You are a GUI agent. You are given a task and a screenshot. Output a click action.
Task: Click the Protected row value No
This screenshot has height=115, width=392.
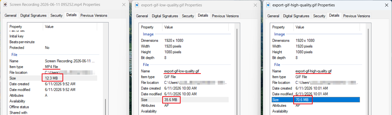(47, 48)
